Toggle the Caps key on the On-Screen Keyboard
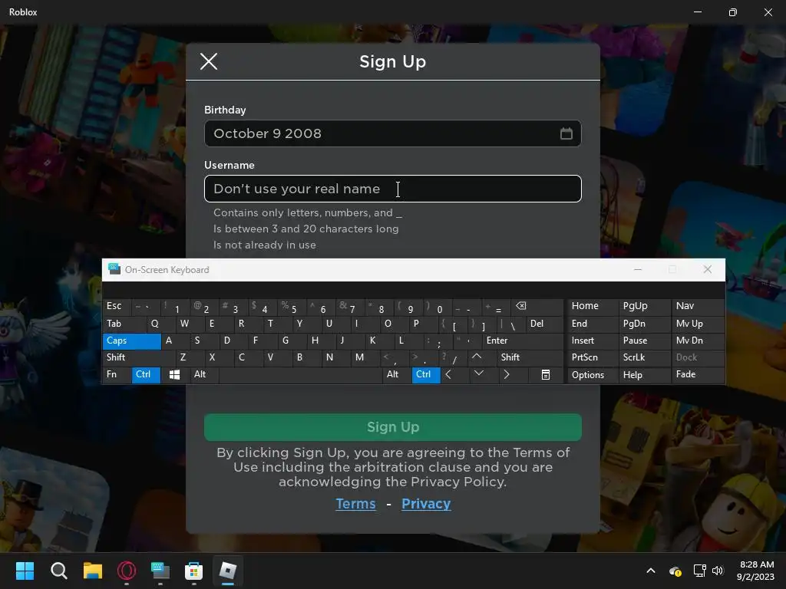 click(x=132, y=341)
